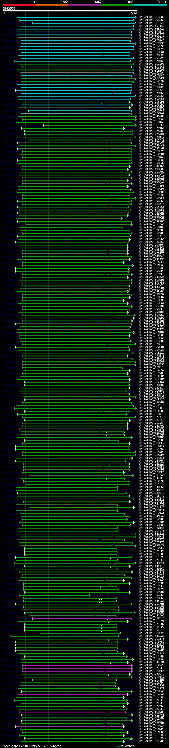Click the cyan alignment bar for Q8S9A0
The height and width of the screenshot is (748, 169).
pos(77,18)
